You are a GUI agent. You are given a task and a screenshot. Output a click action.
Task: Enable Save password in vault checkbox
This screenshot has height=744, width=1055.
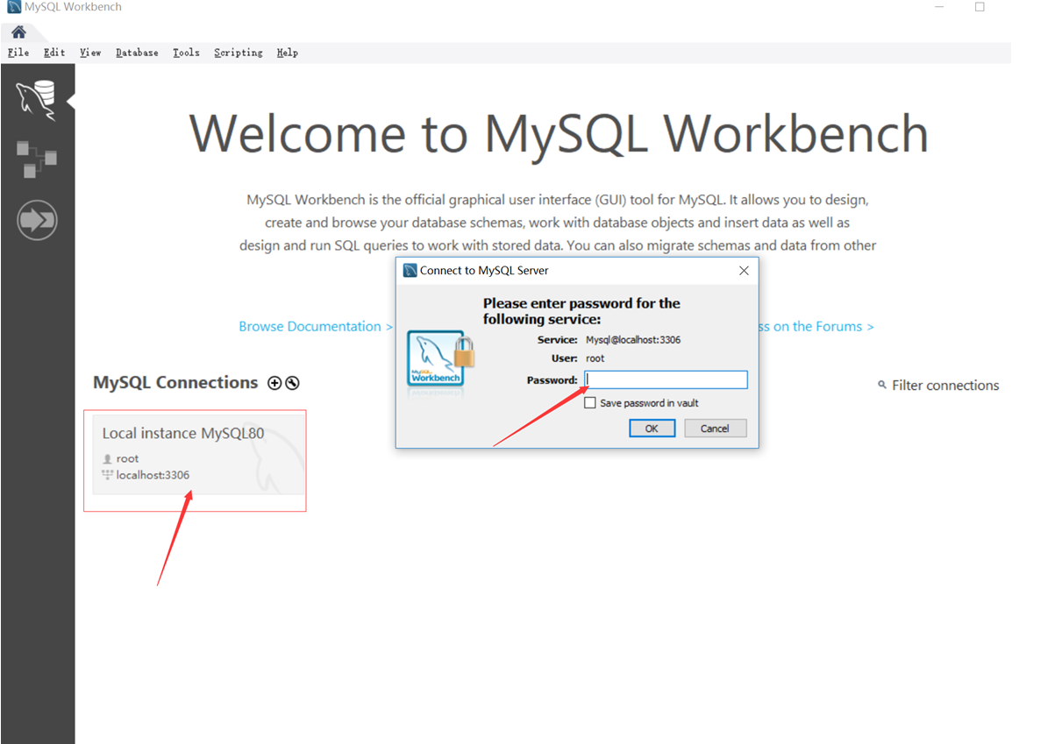coord(590,403)
